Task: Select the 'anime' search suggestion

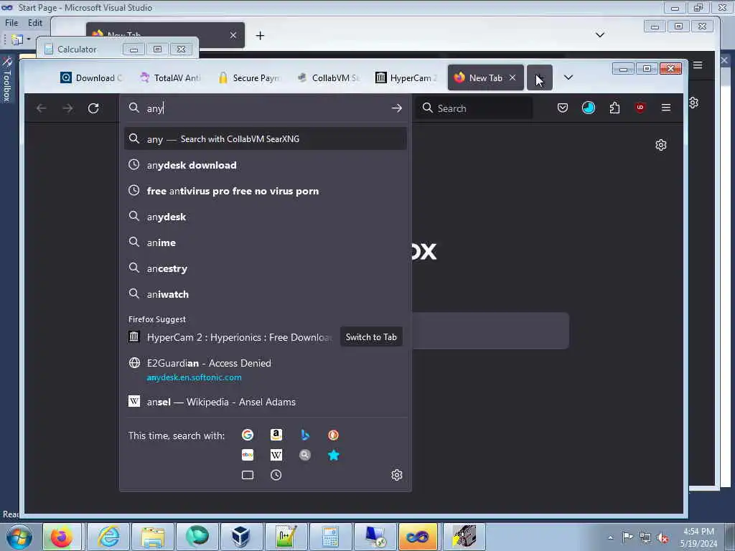Action: coord(266,242)
